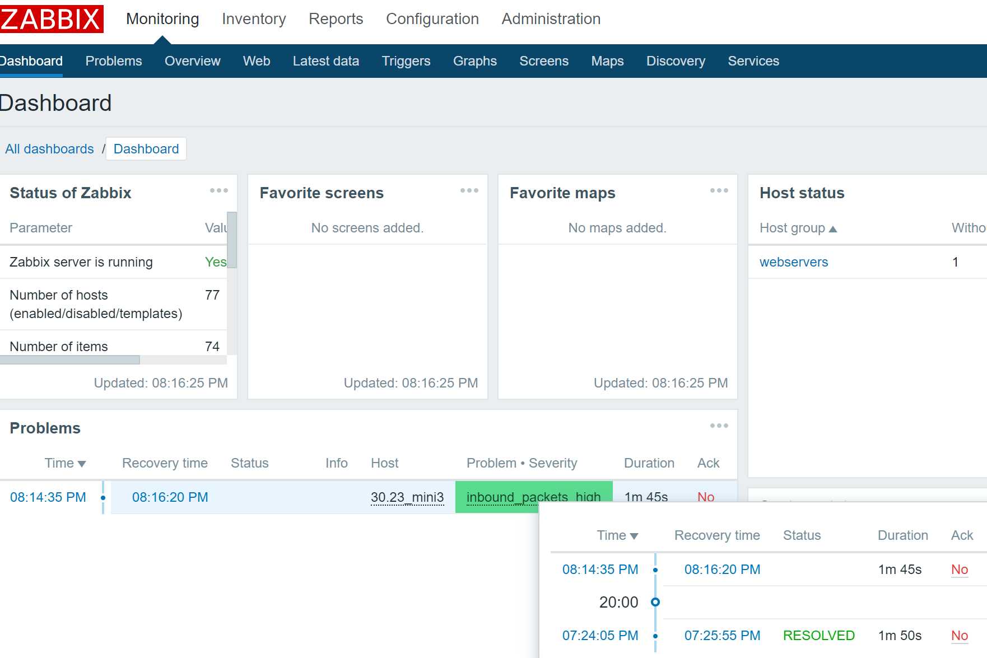Viewport: 987px width, 658px height.
Task: Click Ack No for RESOLVED popup row
Action: (960, 636)
